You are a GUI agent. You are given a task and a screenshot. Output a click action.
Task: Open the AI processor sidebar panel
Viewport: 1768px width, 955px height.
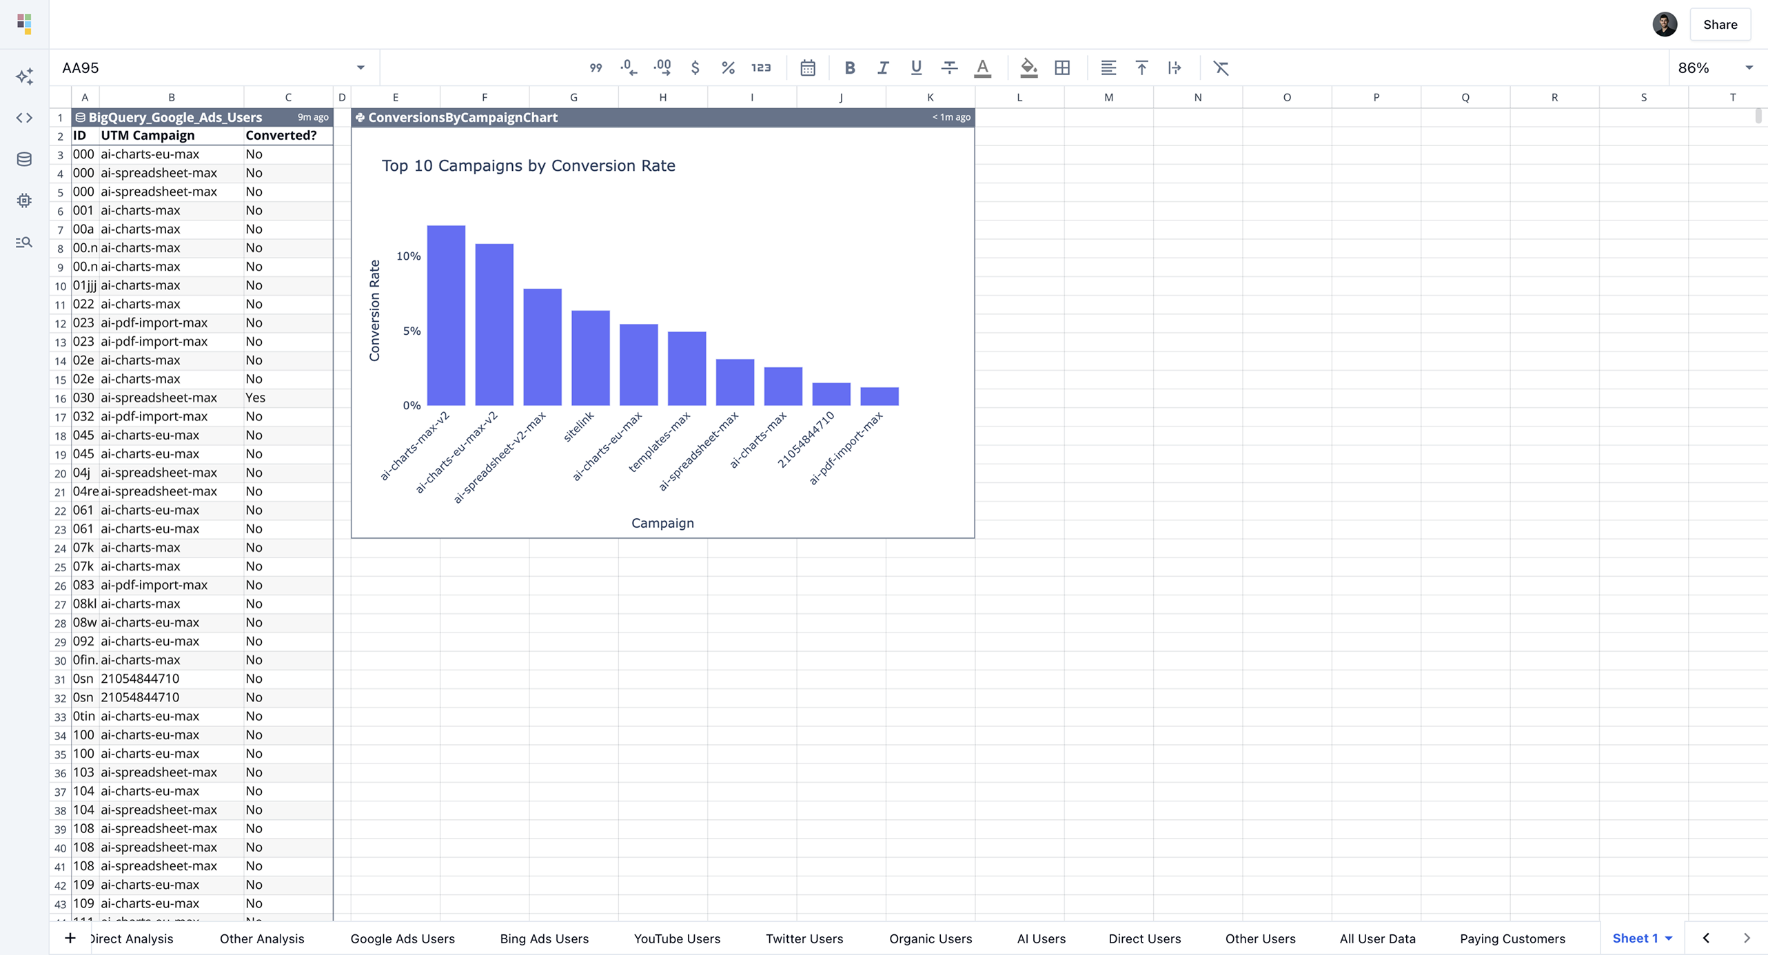click(24, 201)
